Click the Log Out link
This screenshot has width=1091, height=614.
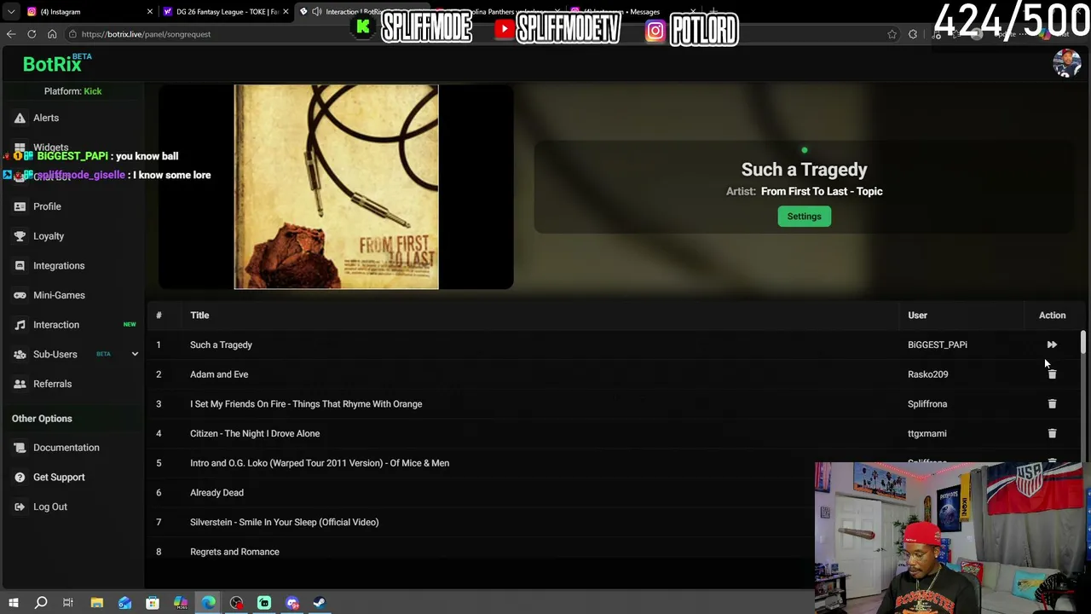pyautogui.click(x=50, y=507)
